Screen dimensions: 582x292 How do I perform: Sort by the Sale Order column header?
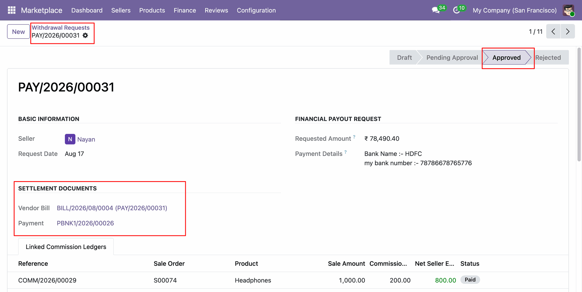[169, 264]
